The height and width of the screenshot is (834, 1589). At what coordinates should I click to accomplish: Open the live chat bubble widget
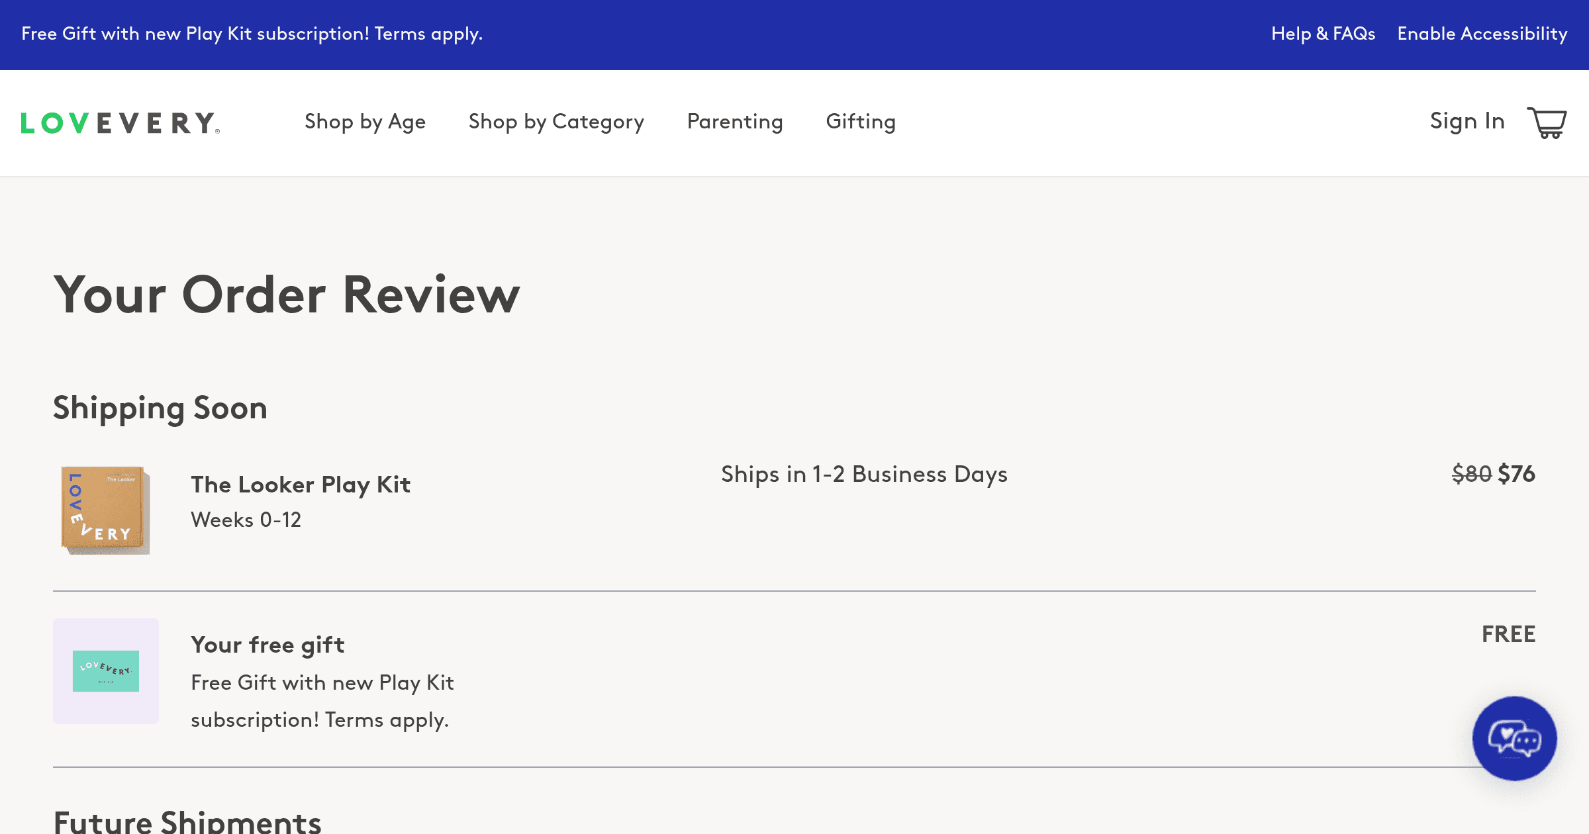(x=1514, y=738)
